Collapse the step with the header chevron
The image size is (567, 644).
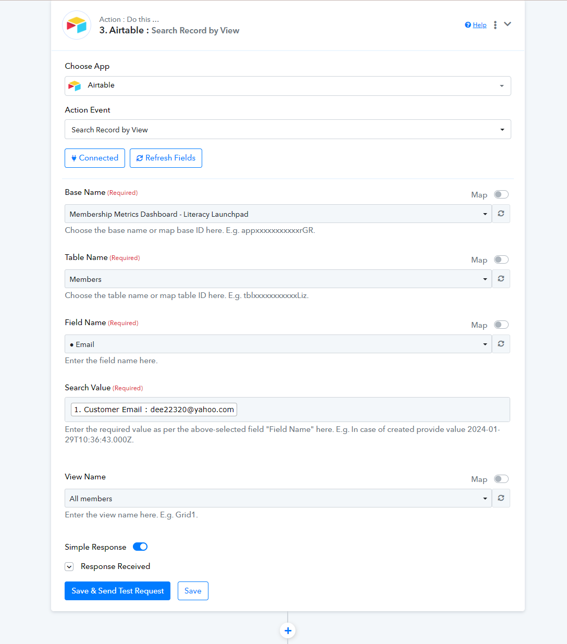[508, 24]
